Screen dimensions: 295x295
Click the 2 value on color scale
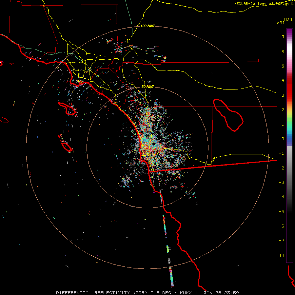click(x=283, y=110)
